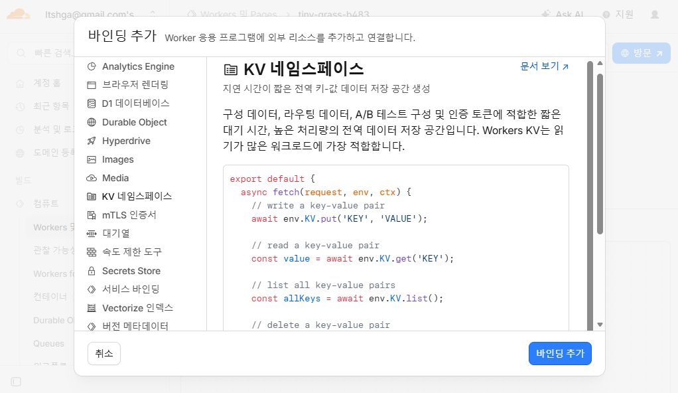
Task: Click the light vertical scrollbar thumb
Action: pyautogui.click(x=600, y=153)
